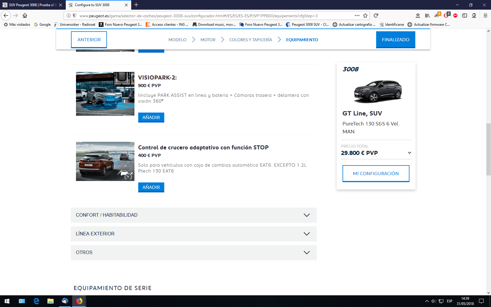The width and height of the screenshot is (491, 307).
Task: Close the Configura tu SUV 3008 tab
Action: pos(126,5)
